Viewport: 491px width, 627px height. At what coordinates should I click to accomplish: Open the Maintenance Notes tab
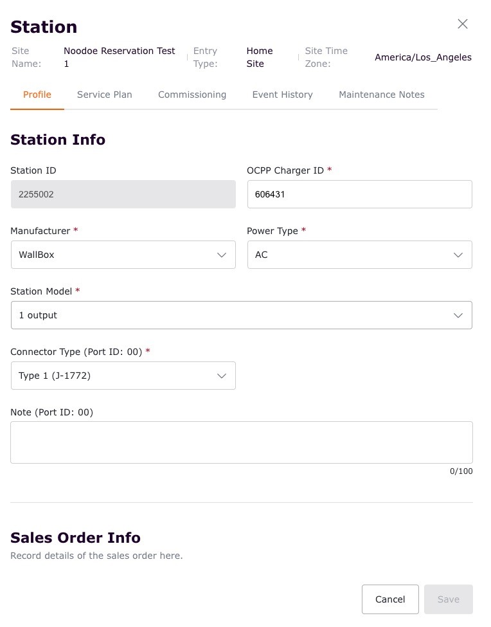coord(381,95)
